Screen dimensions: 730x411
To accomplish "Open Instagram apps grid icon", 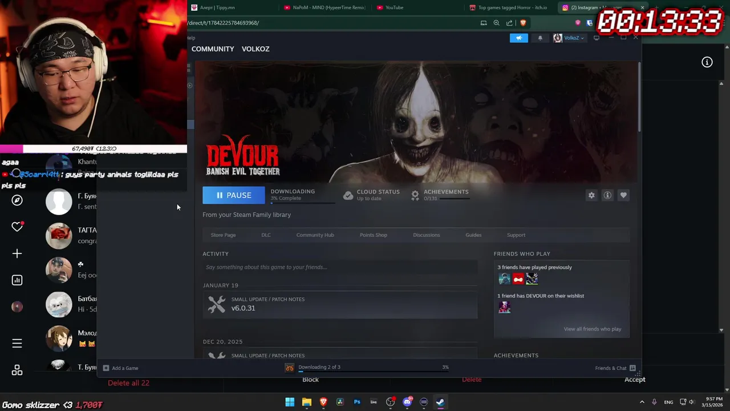I will (x=17, y=370).
